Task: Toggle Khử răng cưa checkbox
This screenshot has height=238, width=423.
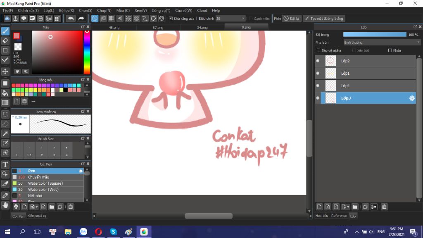Action: pos(171,19)
